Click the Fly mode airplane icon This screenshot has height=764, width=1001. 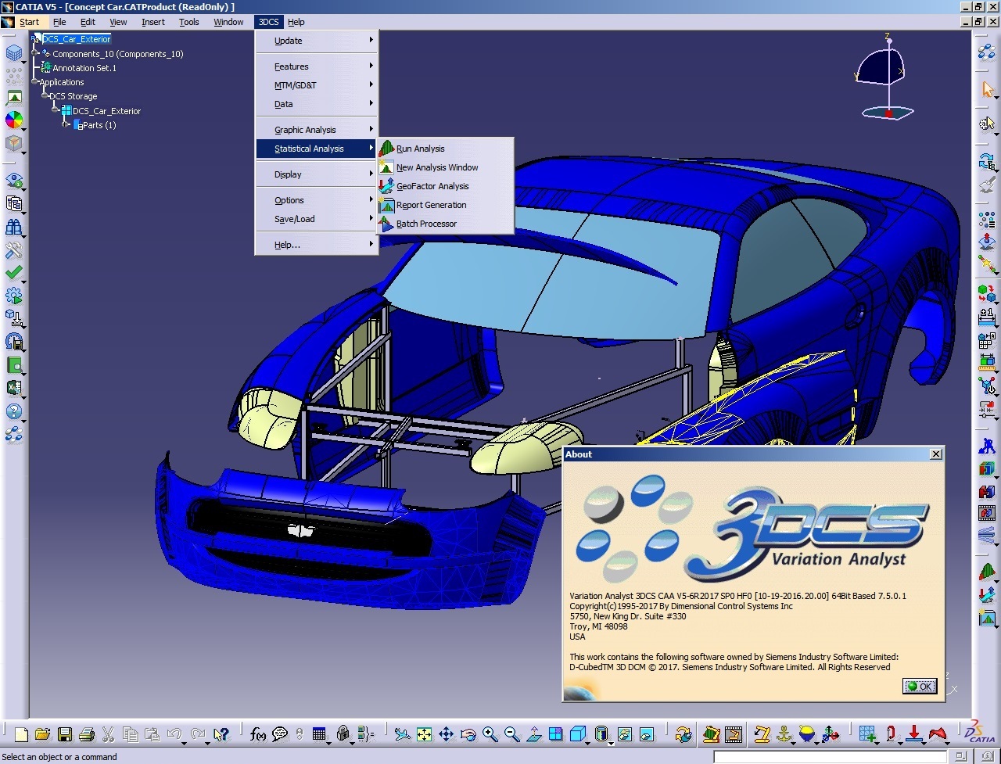pos(402,734)
